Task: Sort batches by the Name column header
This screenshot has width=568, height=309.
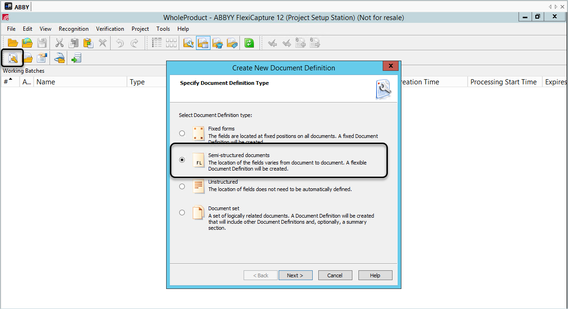Action: [80, 82]
